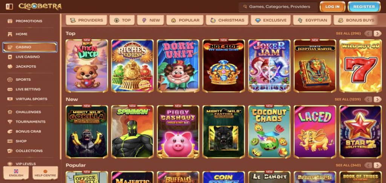The width and height of the screenshot is (386, 183).
Task: Click the Register button
Action: click(x=364, y=7)
